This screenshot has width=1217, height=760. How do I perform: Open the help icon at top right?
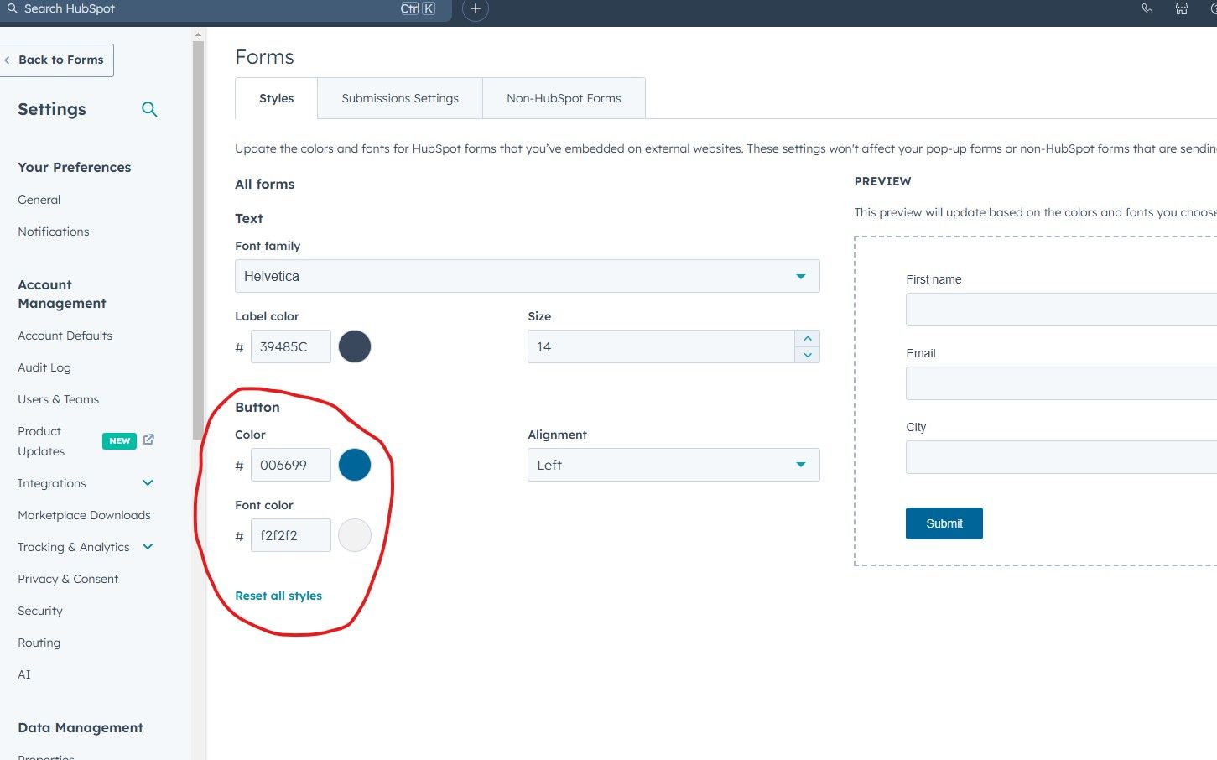1214,8
